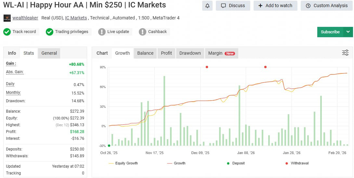Click the Cashback exclamation icon
The width and height of the screenshot is (354, 178).
142,32
